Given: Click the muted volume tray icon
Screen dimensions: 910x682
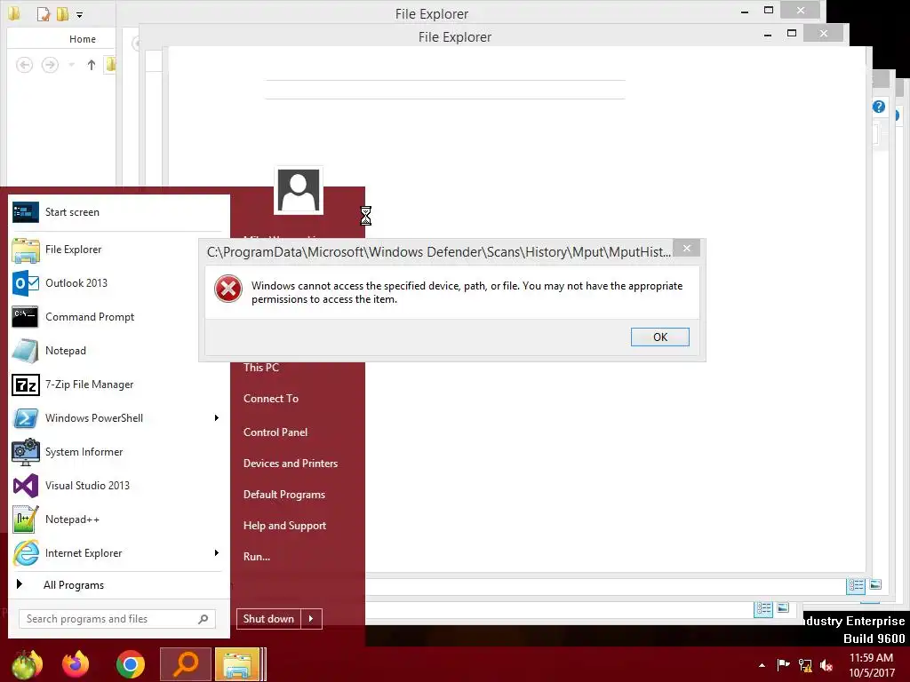Looking at the screenshot, I should click(826, 665).
